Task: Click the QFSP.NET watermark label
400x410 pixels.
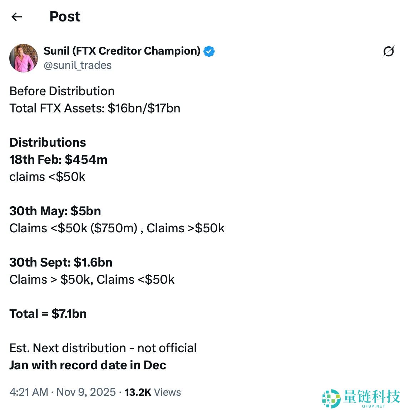Action: [x=374, y=406]
